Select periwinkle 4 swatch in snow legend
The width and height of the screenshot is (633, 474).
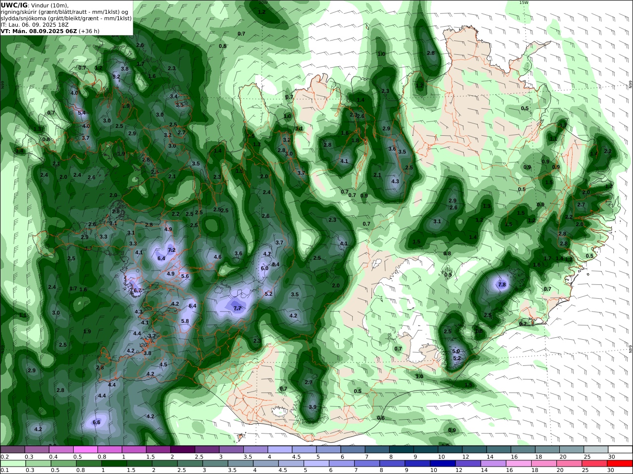(x=279, y=449)
